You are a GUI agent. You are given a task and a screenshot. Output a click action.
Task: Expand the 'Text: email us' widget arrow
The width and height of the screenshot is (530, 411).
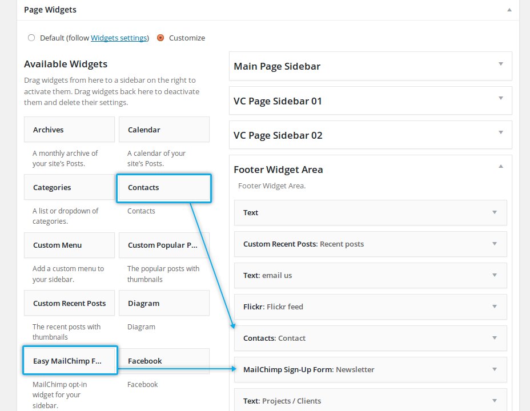(495, 275)
